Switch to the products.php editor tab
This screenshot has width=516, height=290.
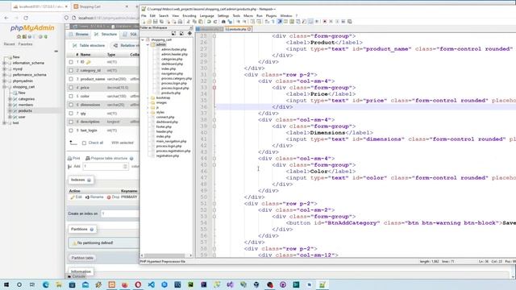(238, 29)
